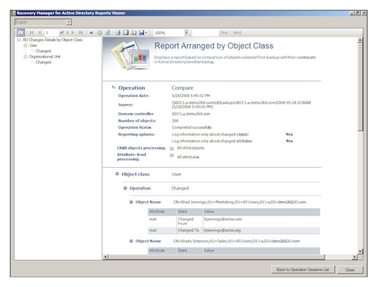The image size is (378, 287).
Task: Click the vertical scrollbar up arrow
Action: (x=360, y=40)
